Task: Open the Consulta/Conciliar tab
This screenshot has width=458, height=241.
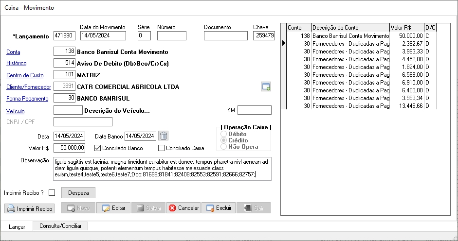Action: coord(60,226)
